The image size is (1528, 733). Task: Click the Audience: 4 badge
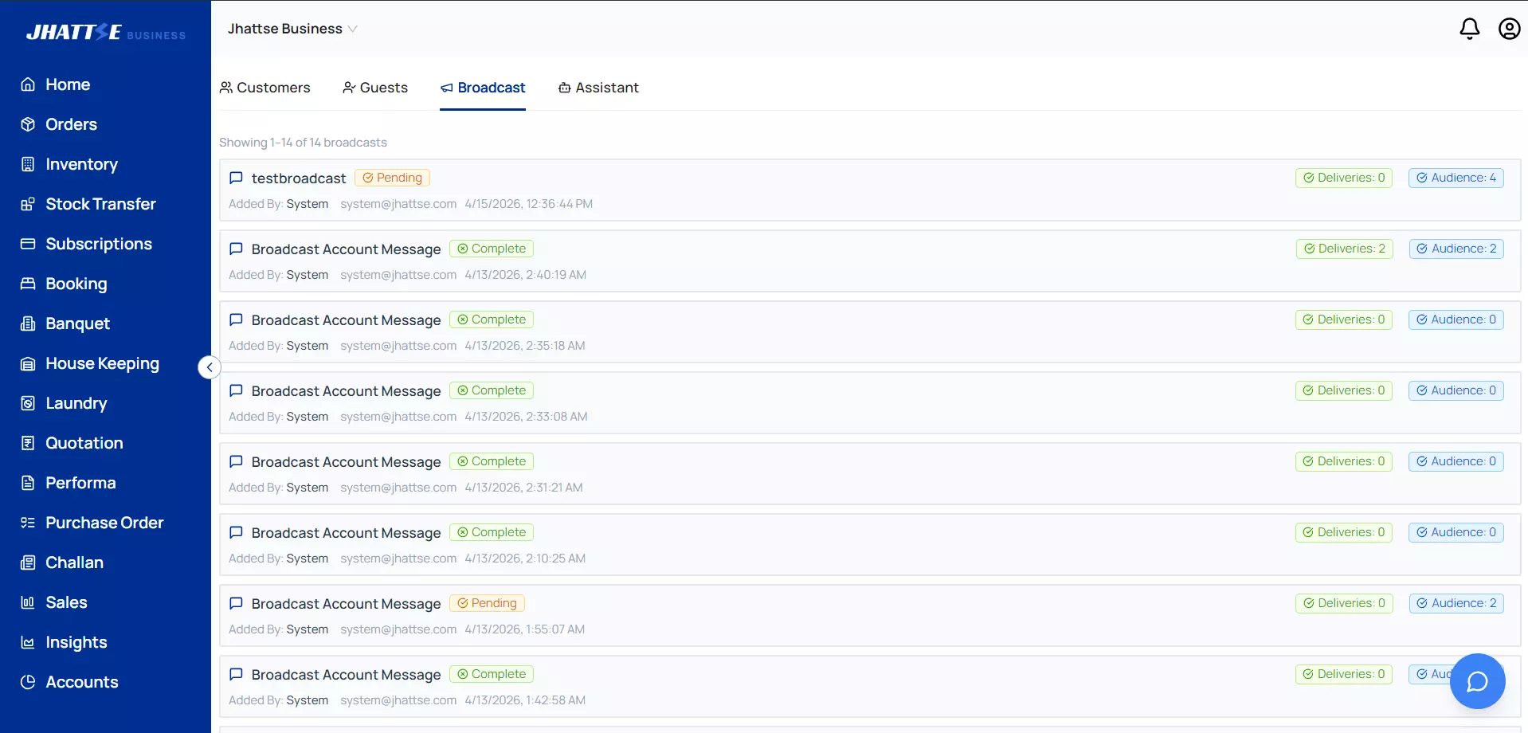[1456, 178]
